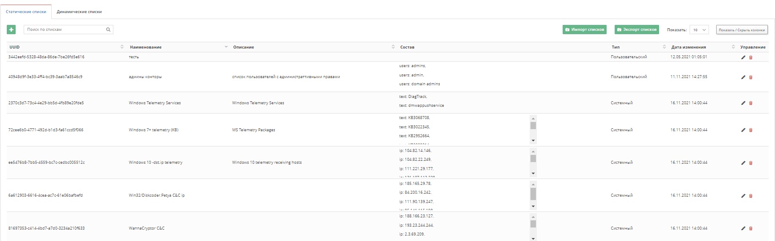Switch to the Динамические списки tab
The height and width of the screenshot is (241, 775).
coord(79,12)
